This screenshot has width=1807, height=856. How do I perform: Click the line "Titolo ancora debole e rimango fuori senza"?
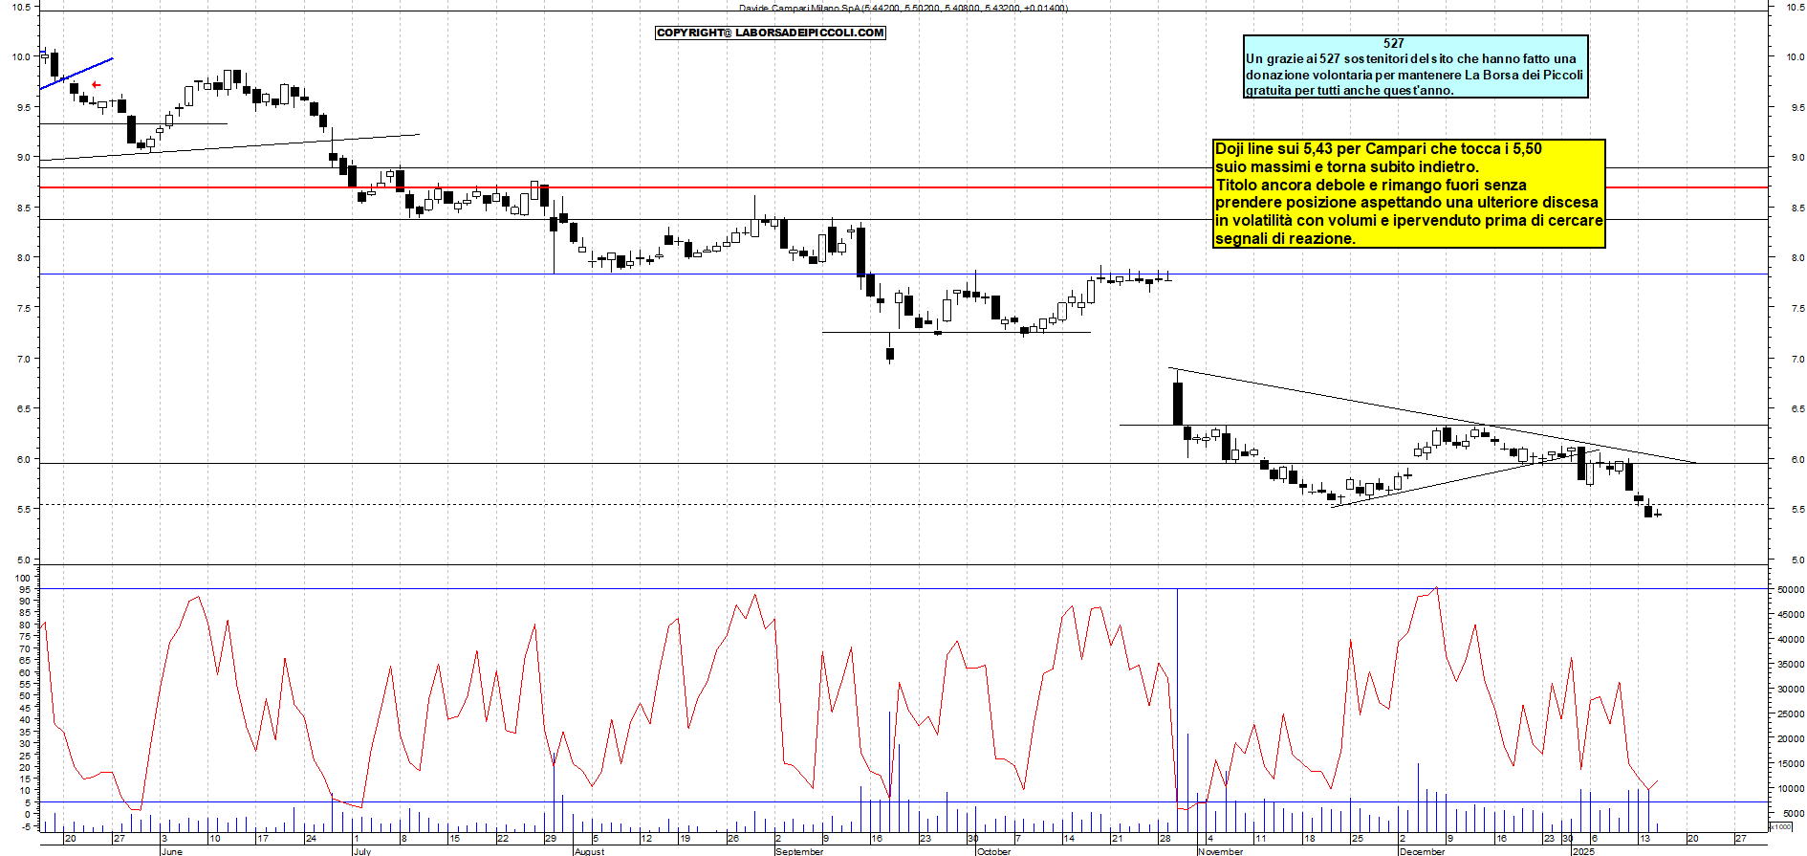coord(1371,186)
